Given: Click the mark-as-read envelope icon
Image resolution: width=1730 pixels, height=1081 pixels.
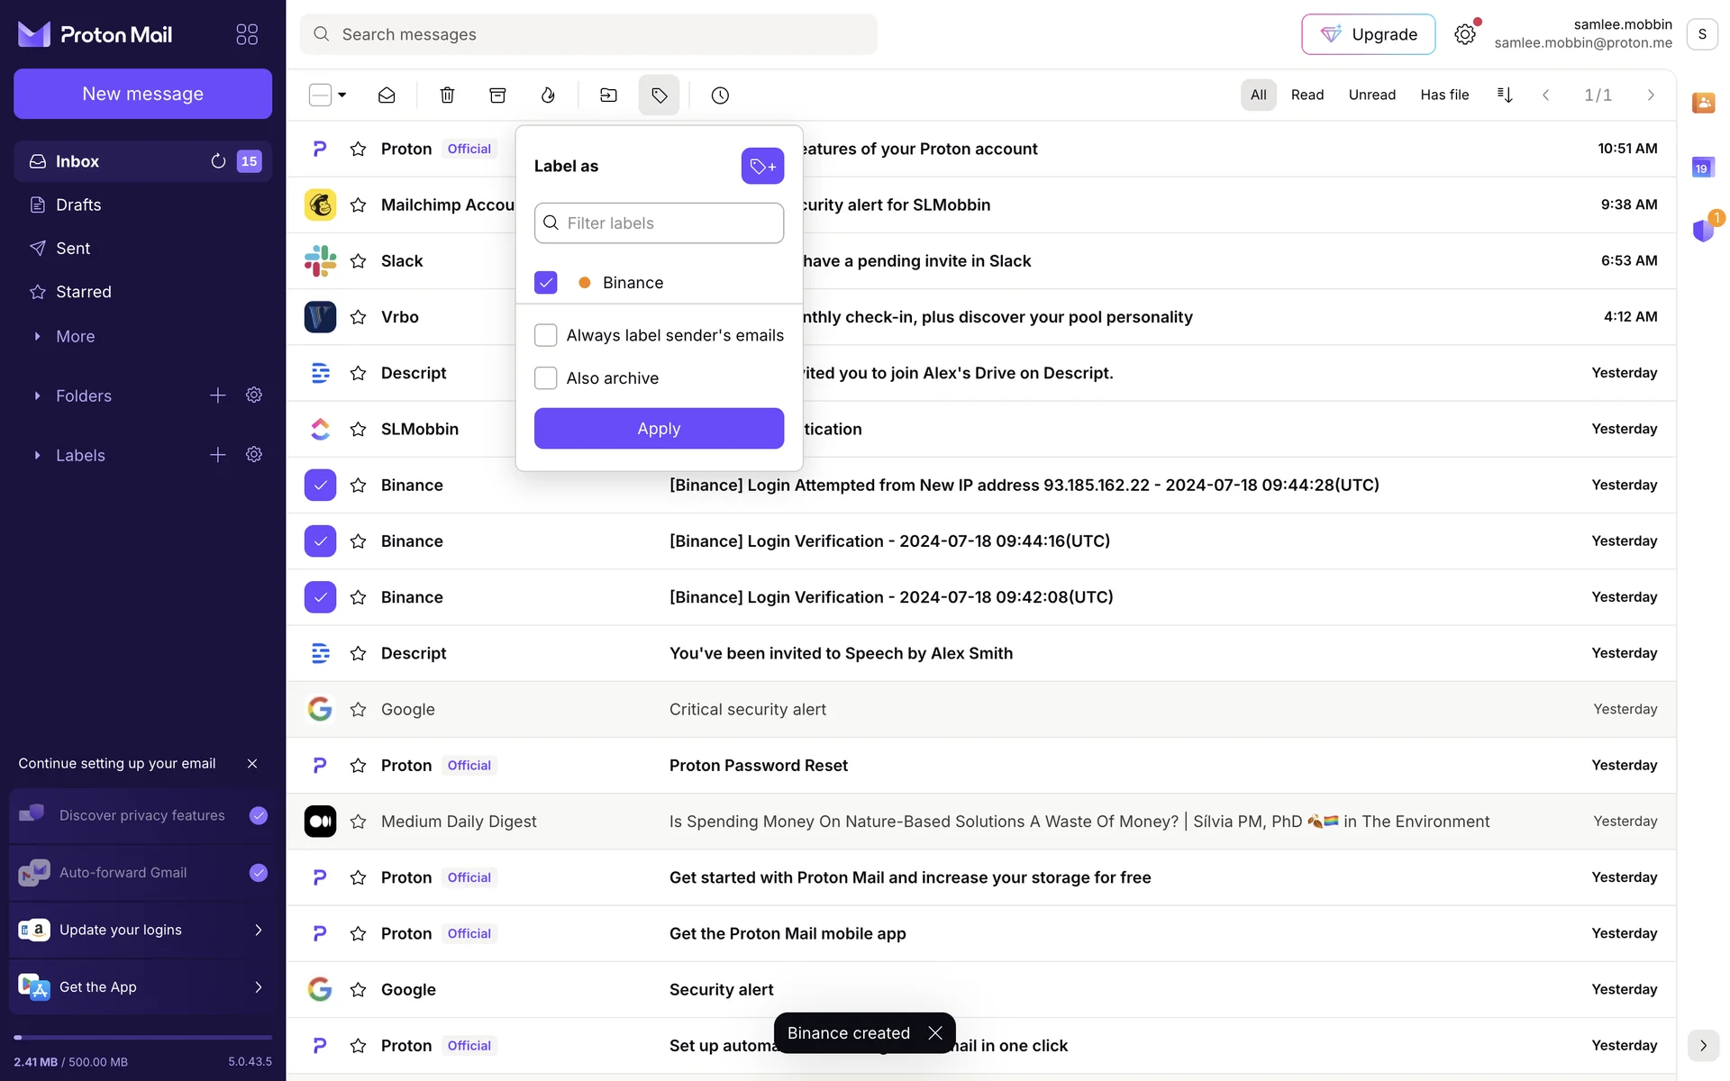Looking at the screenshot, I should tap(387, 95).
